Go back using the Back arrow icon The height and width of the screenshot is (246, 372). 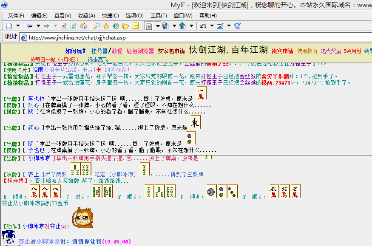click(30, 26)
